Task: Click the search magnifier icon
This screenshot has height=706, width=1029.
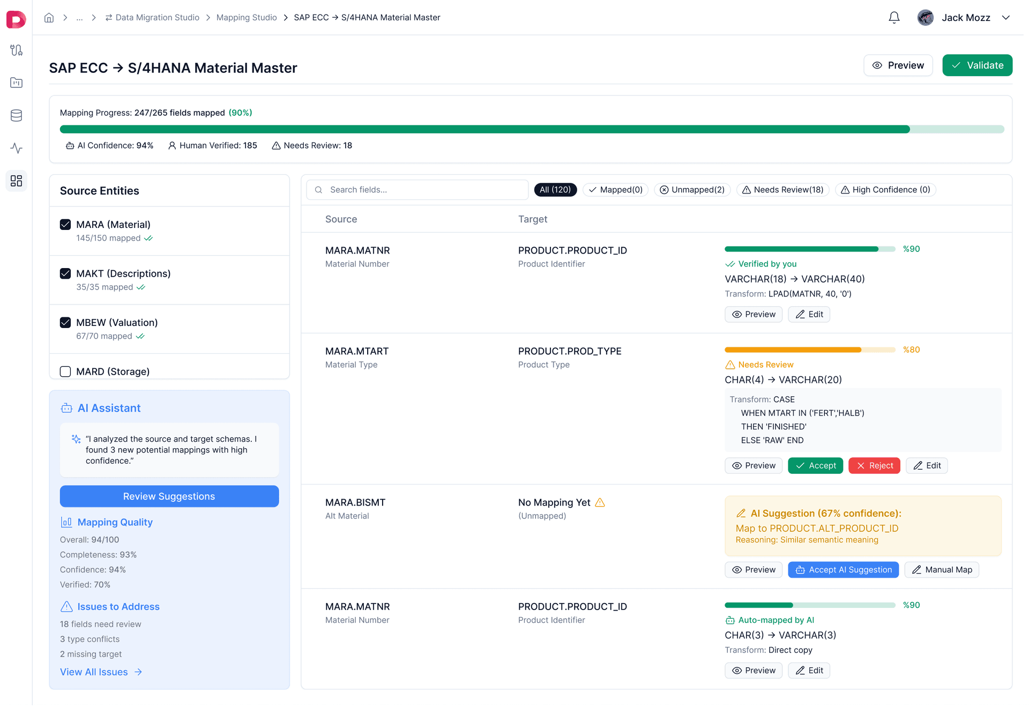Action: [318, 190]
